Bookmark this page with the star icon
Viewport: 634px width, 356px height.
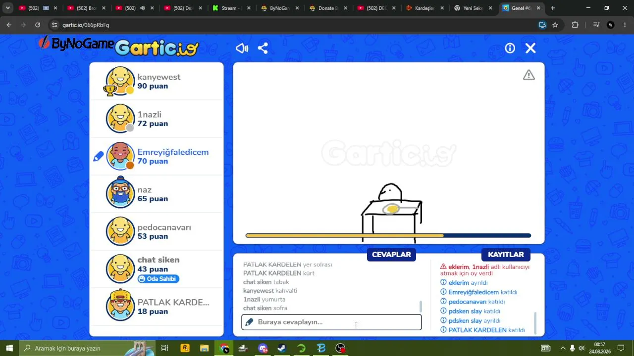coord(555,25)
